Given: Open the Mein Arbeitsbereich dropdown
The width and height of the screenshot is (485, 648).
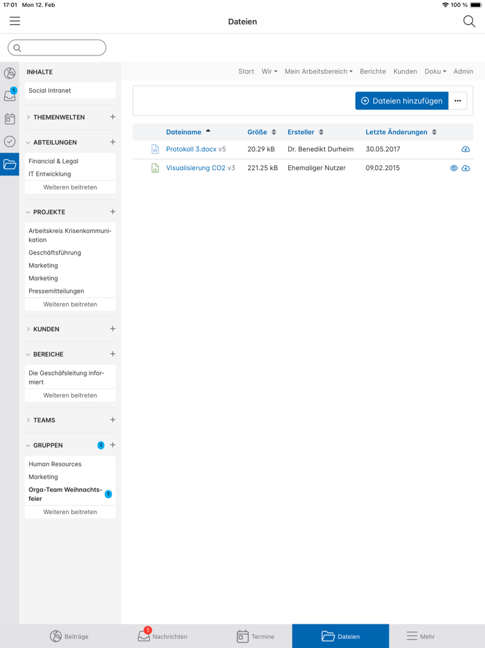Looking at the screenshot, I should coord(318,71).
